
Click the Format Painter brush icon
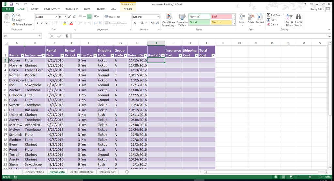point(14,25)
